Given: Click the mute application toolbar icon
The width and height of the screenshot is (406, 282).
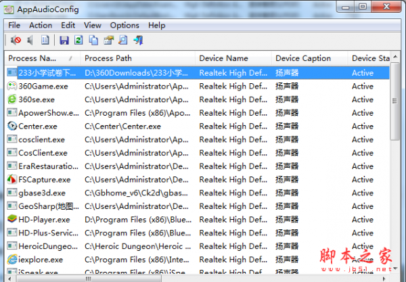Looking at the screenshot, I should (x=16, y=40).
